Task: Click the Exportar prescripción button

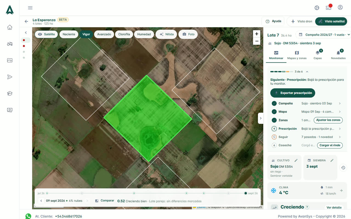Action: coord(293,93)
